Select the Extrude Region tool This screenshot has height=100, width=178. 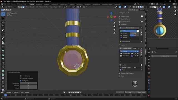point(3,51)
